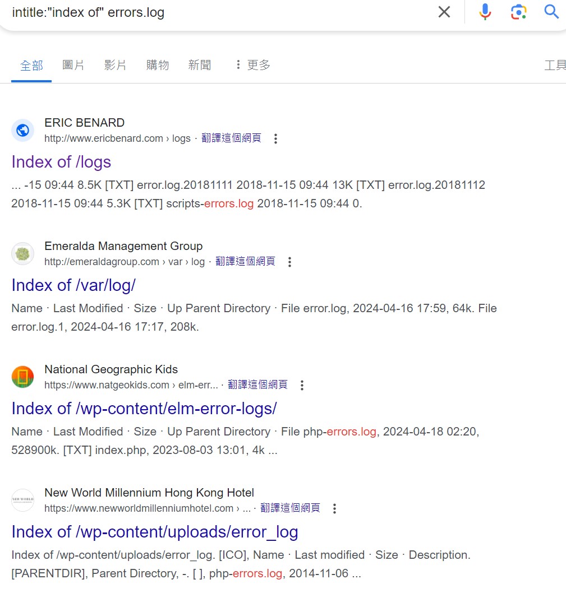Click the blue magnifier search icon
The image size is (566, 607).
[x=552, y=12]
